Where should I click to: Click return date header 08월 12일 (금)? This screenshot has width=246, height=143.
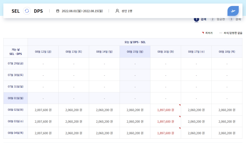[43, 52]
